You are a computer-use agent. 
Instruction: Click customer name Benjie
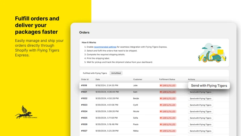pyautogui.click(x=136, y=99)
